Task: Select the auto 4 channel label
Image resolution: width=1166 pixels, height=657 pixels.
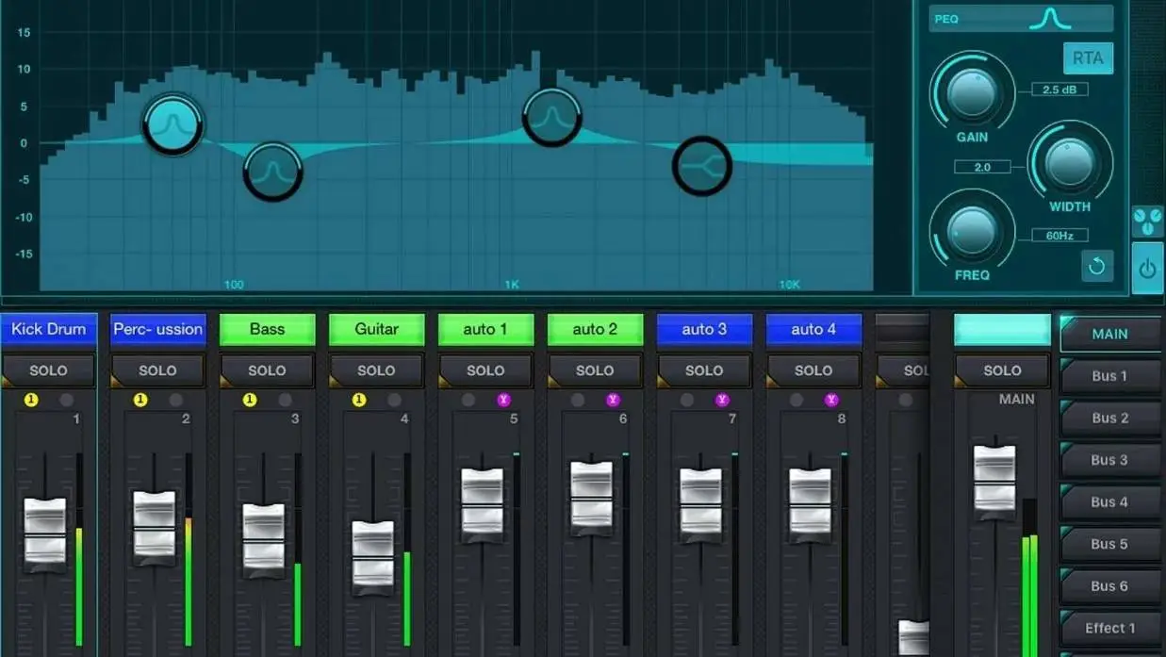Action: click(813, 329)
